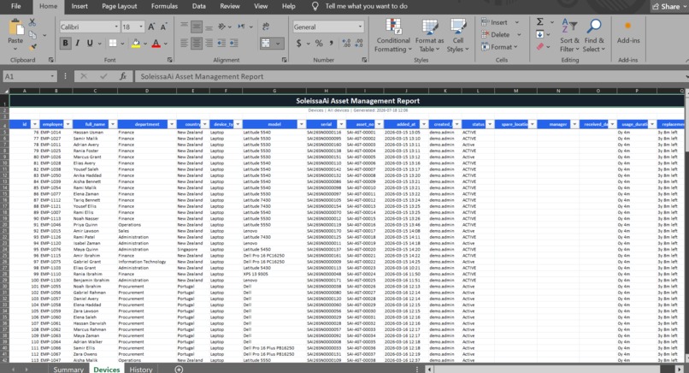
Task: Cut selection with the scissors icon
Action: [x=32, y=22]
